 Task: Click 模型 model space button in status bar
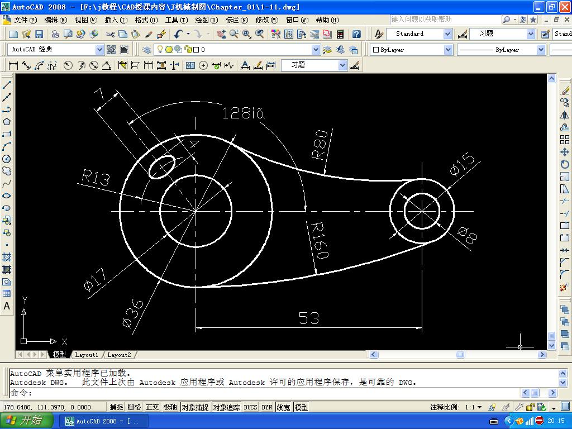301,407
